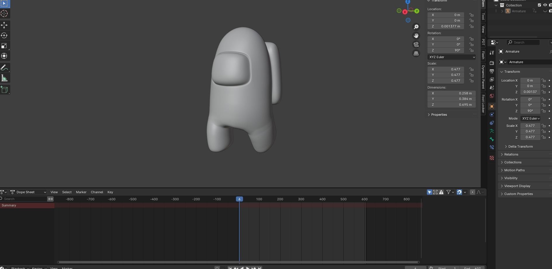This screenshot has height=269, width=552.
Task: Toggle proportional editing in Dope Sheet
Action: point(473,192)
